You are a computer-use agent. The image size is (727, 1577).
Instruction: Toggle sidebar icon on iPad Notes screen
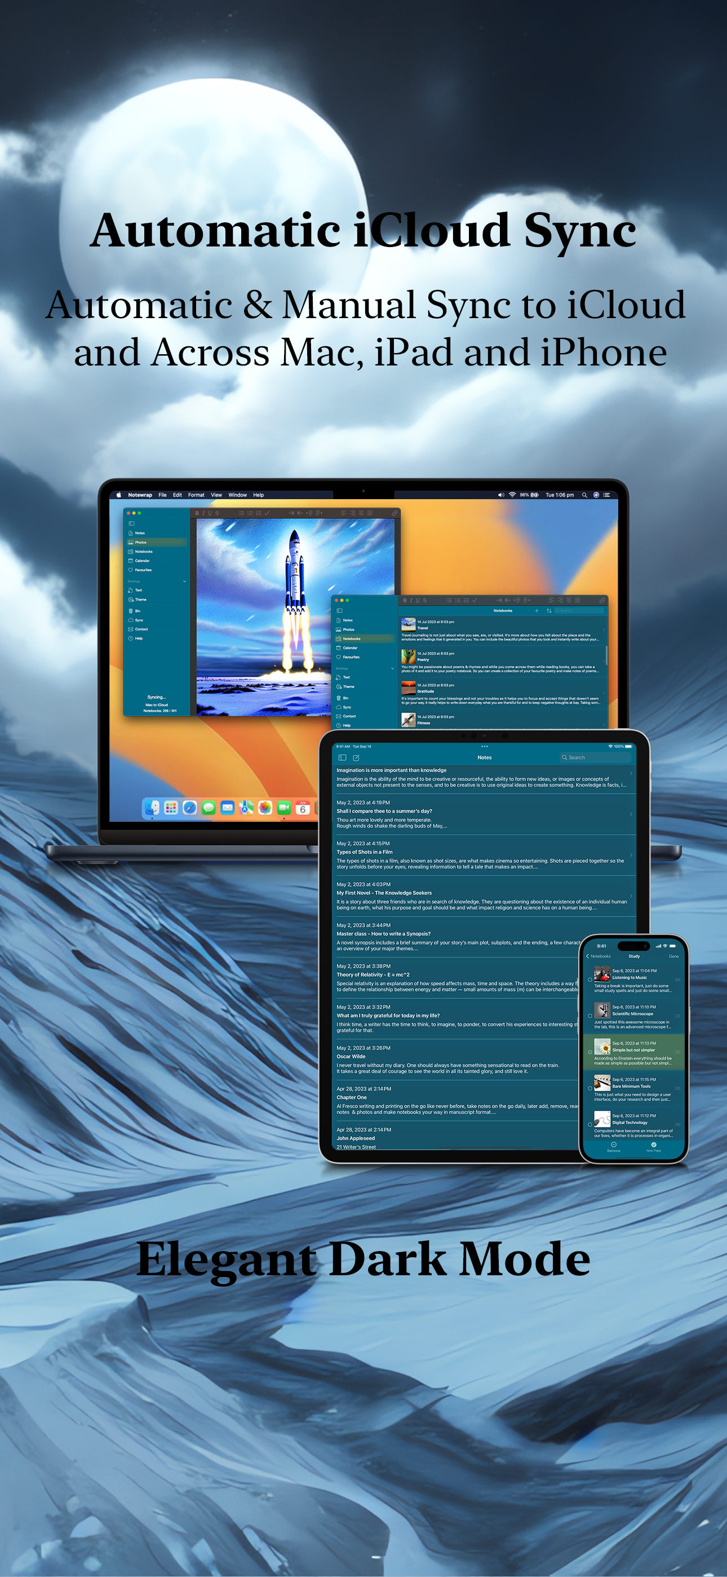(x=342, y=757)
